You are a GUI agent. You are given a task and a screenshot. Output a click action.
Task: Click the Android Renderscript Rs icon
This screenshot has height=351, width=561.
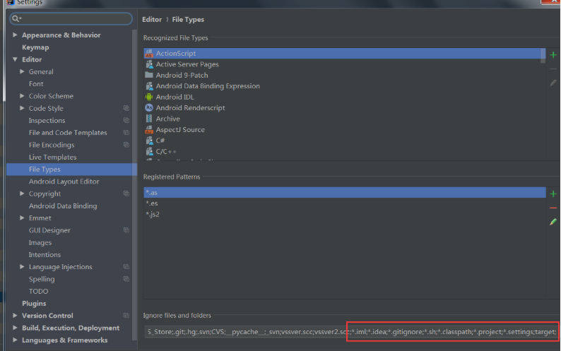click(149, 107)
